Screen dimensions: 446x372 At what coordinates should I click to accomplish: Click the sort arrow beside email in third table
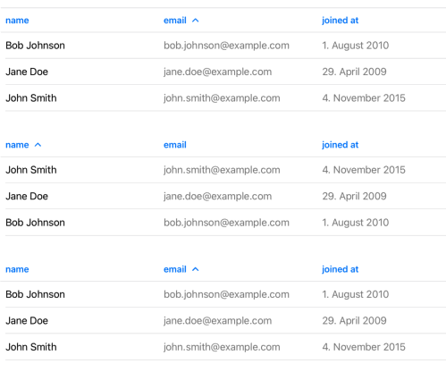195,269
